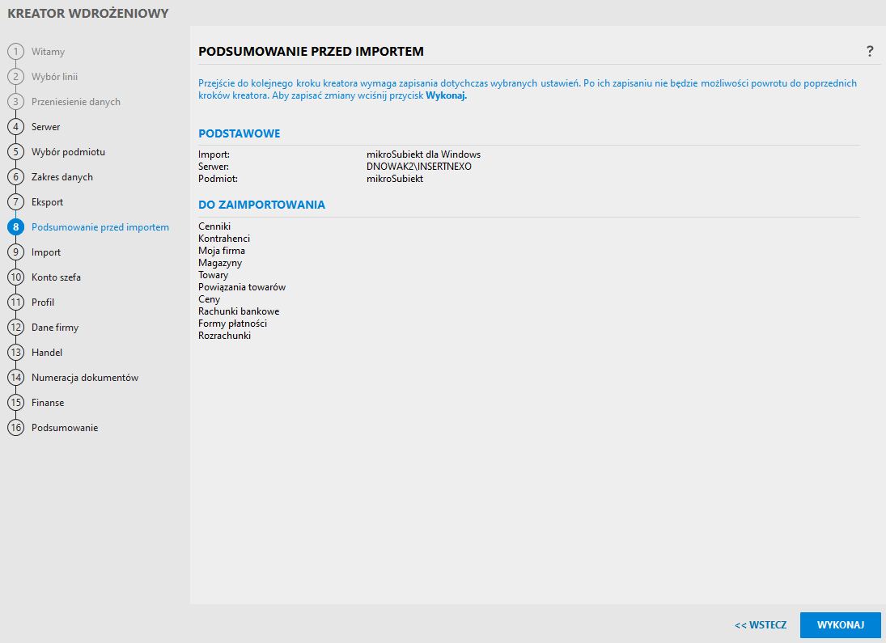Click the Import: field label
The image size is (886, 643).
pos(214,154)
